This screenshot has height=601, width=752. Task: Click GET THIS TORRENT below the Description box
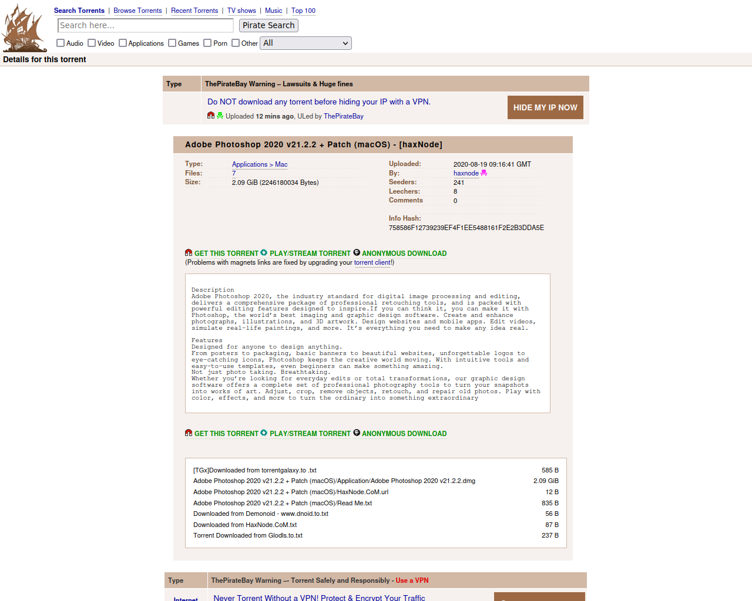click(x=227, y=434)
